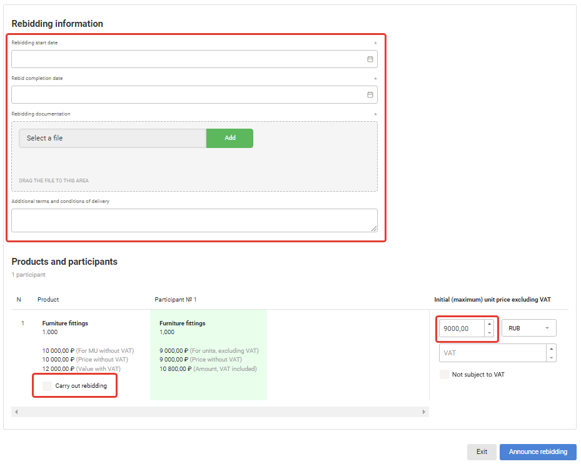Click the drag file drop area text
Viewport: 581px width, 464px height.
[54, 180]
